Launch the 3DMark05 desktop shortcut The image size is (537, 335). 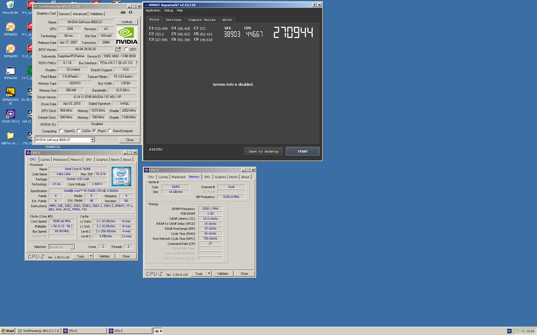[x=10, y=51]
